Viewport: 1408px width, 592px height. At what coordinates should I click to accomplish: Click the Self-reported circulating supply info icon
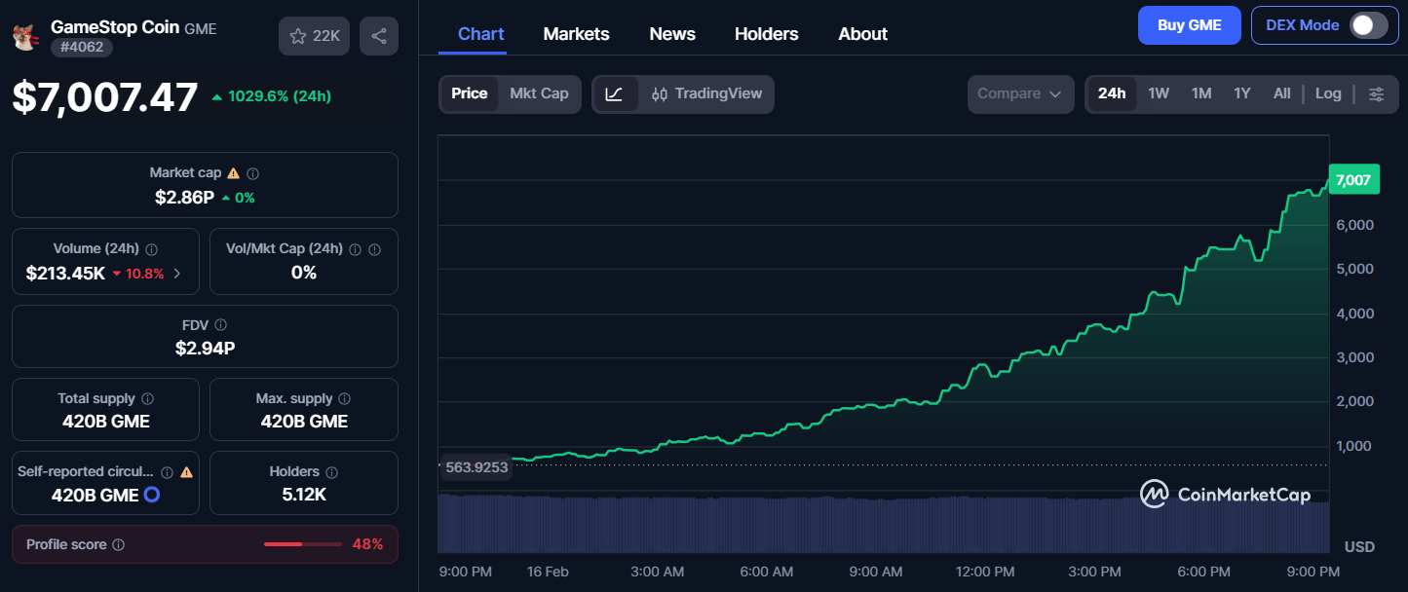[x=168, y=472]
